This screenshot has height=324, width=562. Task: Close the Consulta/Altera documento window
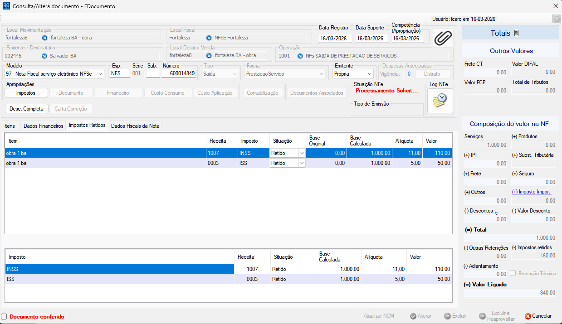tap(555, 6)
